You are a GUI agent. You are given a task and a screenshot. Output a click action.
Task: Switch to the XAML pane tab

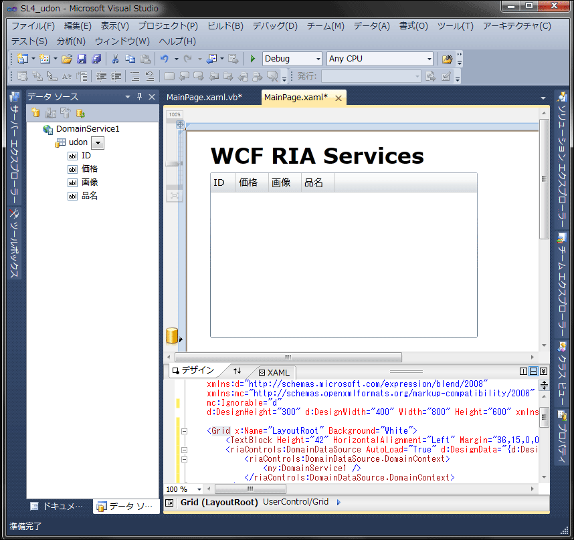point(274,372)
